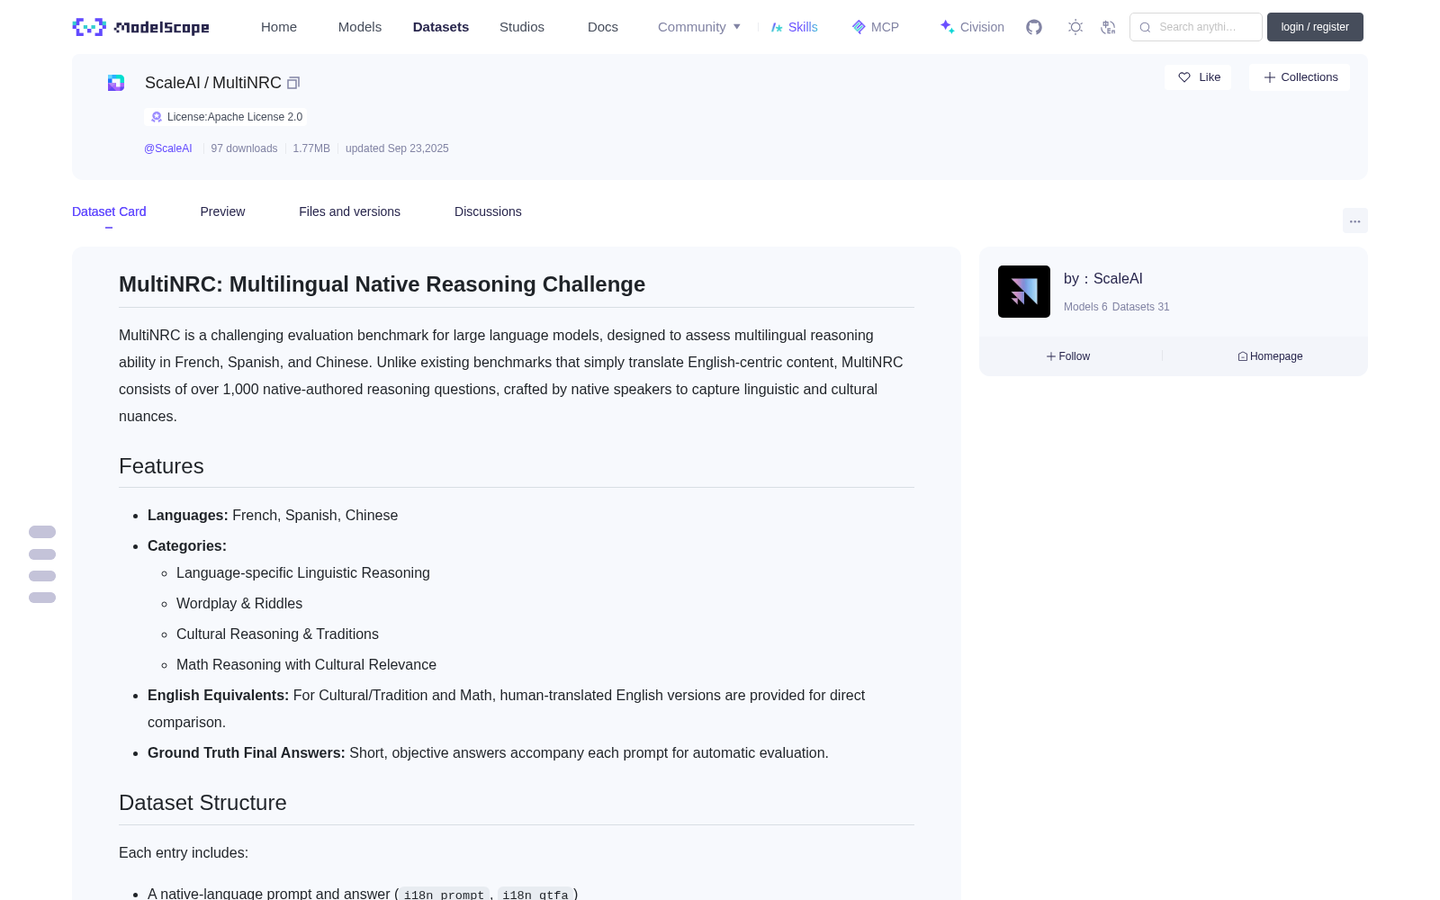This screenshot has width=1440, height=900.
Task: Open the Models navigation item
Action: click(360, 27)
